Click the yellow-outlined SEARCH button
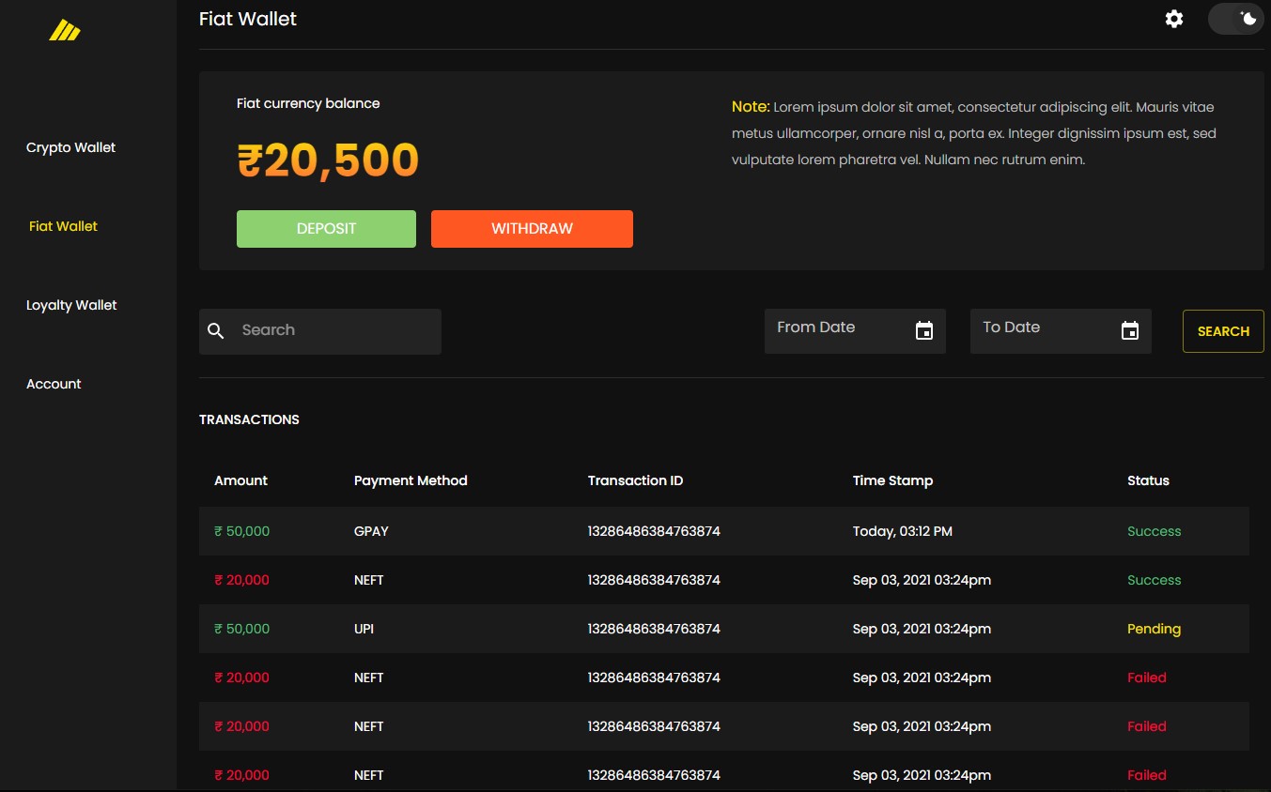This screenshot has height=792, width=1271. tap(1223, 331)
